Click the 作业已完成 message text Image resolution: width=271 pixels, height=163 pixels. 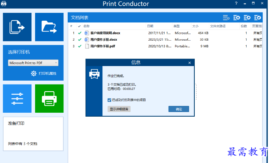(116, 76)
